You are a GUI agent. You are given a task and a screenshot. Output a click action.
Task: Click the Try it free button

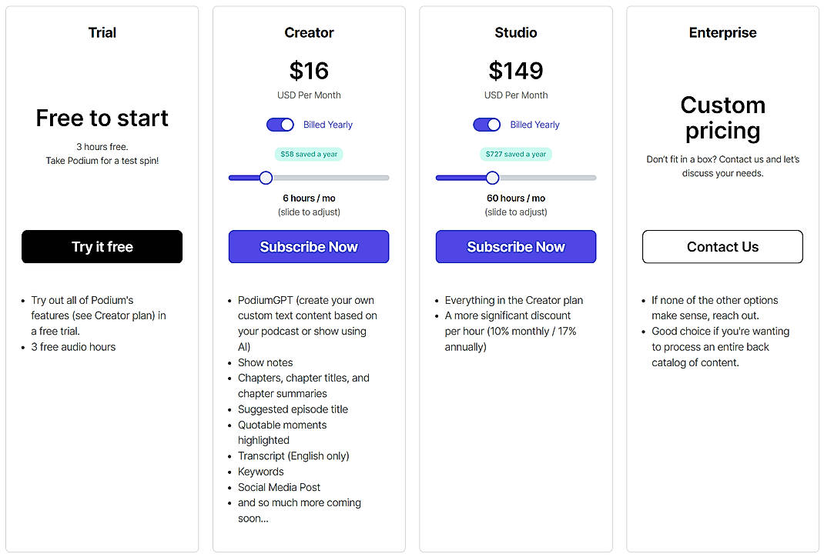(x=102, y=246)
